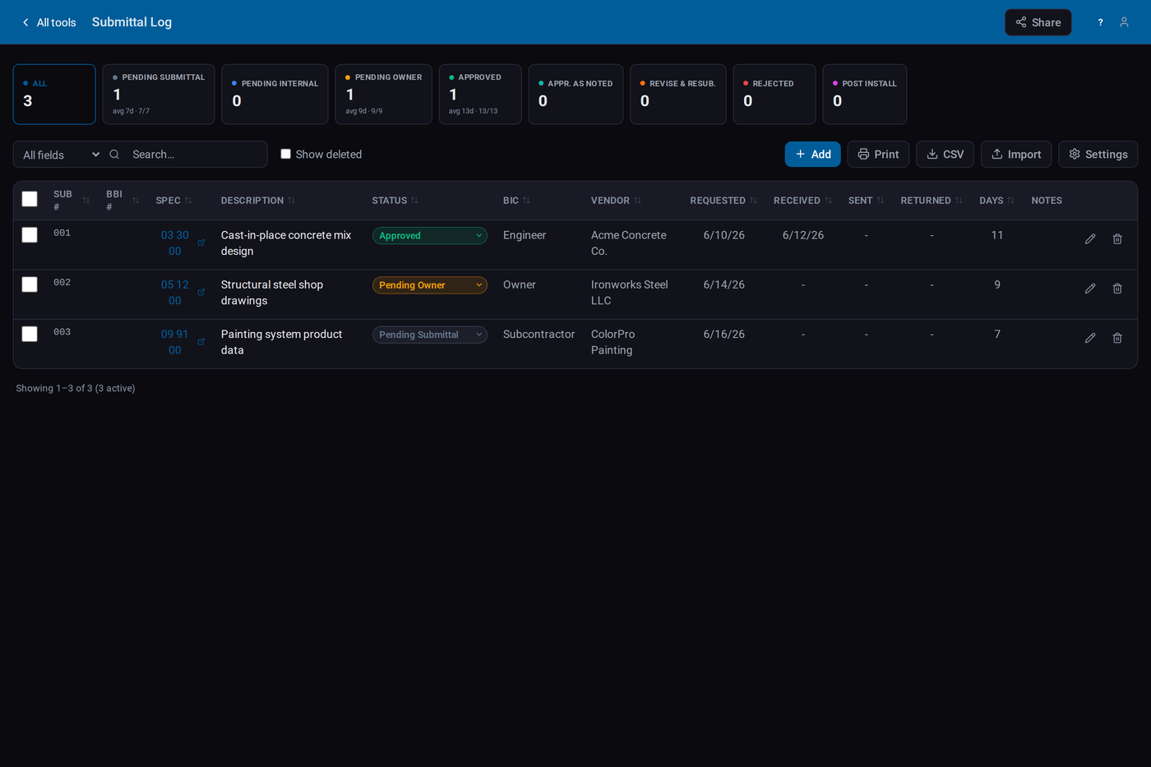Sort by VENDOR column
The height and width of the screenshot is (767, 1151).
click(x=616, y=201)
